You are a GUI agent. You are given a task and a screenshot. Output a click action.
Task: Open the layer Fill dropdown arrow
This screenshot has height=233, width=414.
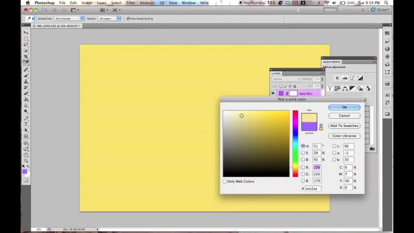[322, 86]
